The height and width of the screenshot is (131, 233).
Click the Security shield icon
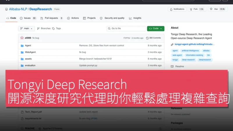[x=101, y=18]
